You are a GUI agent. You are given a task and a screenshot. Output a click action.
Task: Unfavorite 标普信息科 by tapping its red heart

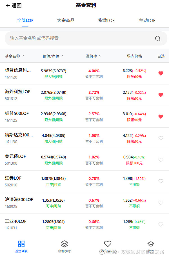[x=161, y=73]
